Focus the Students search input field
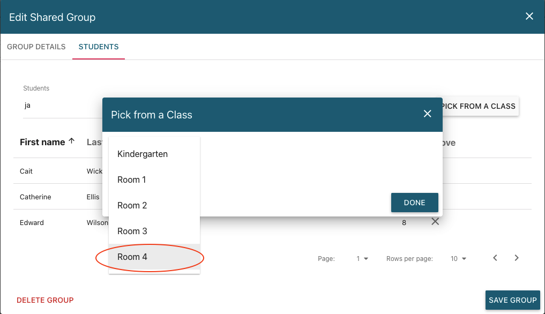Viewport: 545px width, 314px height. coord(59,106)
